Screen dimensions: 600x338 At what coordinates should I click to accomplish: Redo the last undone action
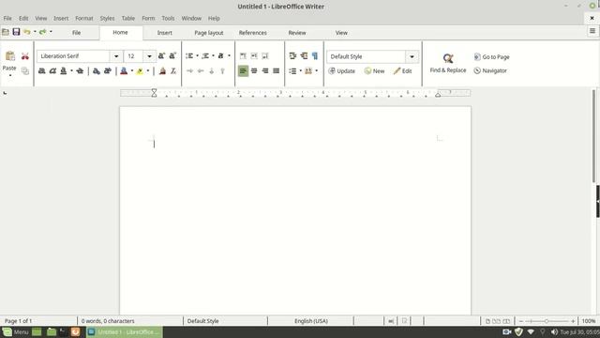click(42, 32)
